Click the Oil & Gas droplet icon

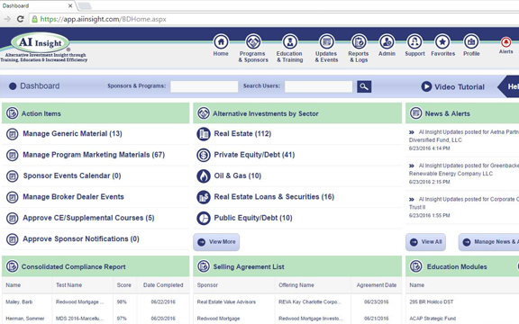pyautogui.click(x=204, y=176)
